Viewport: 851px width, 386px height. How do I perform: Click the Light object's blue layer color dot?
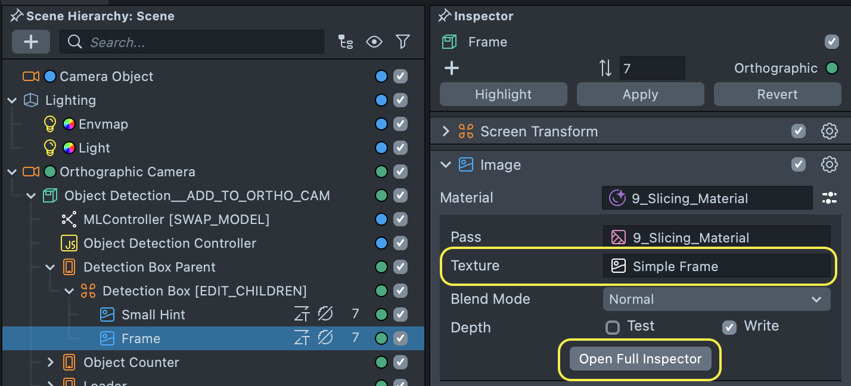click(381, 148)
